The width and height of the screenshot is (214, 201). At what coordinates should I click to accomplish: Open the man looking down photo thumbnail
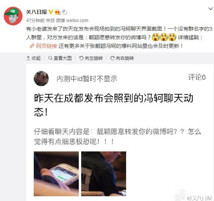(104, 174)
